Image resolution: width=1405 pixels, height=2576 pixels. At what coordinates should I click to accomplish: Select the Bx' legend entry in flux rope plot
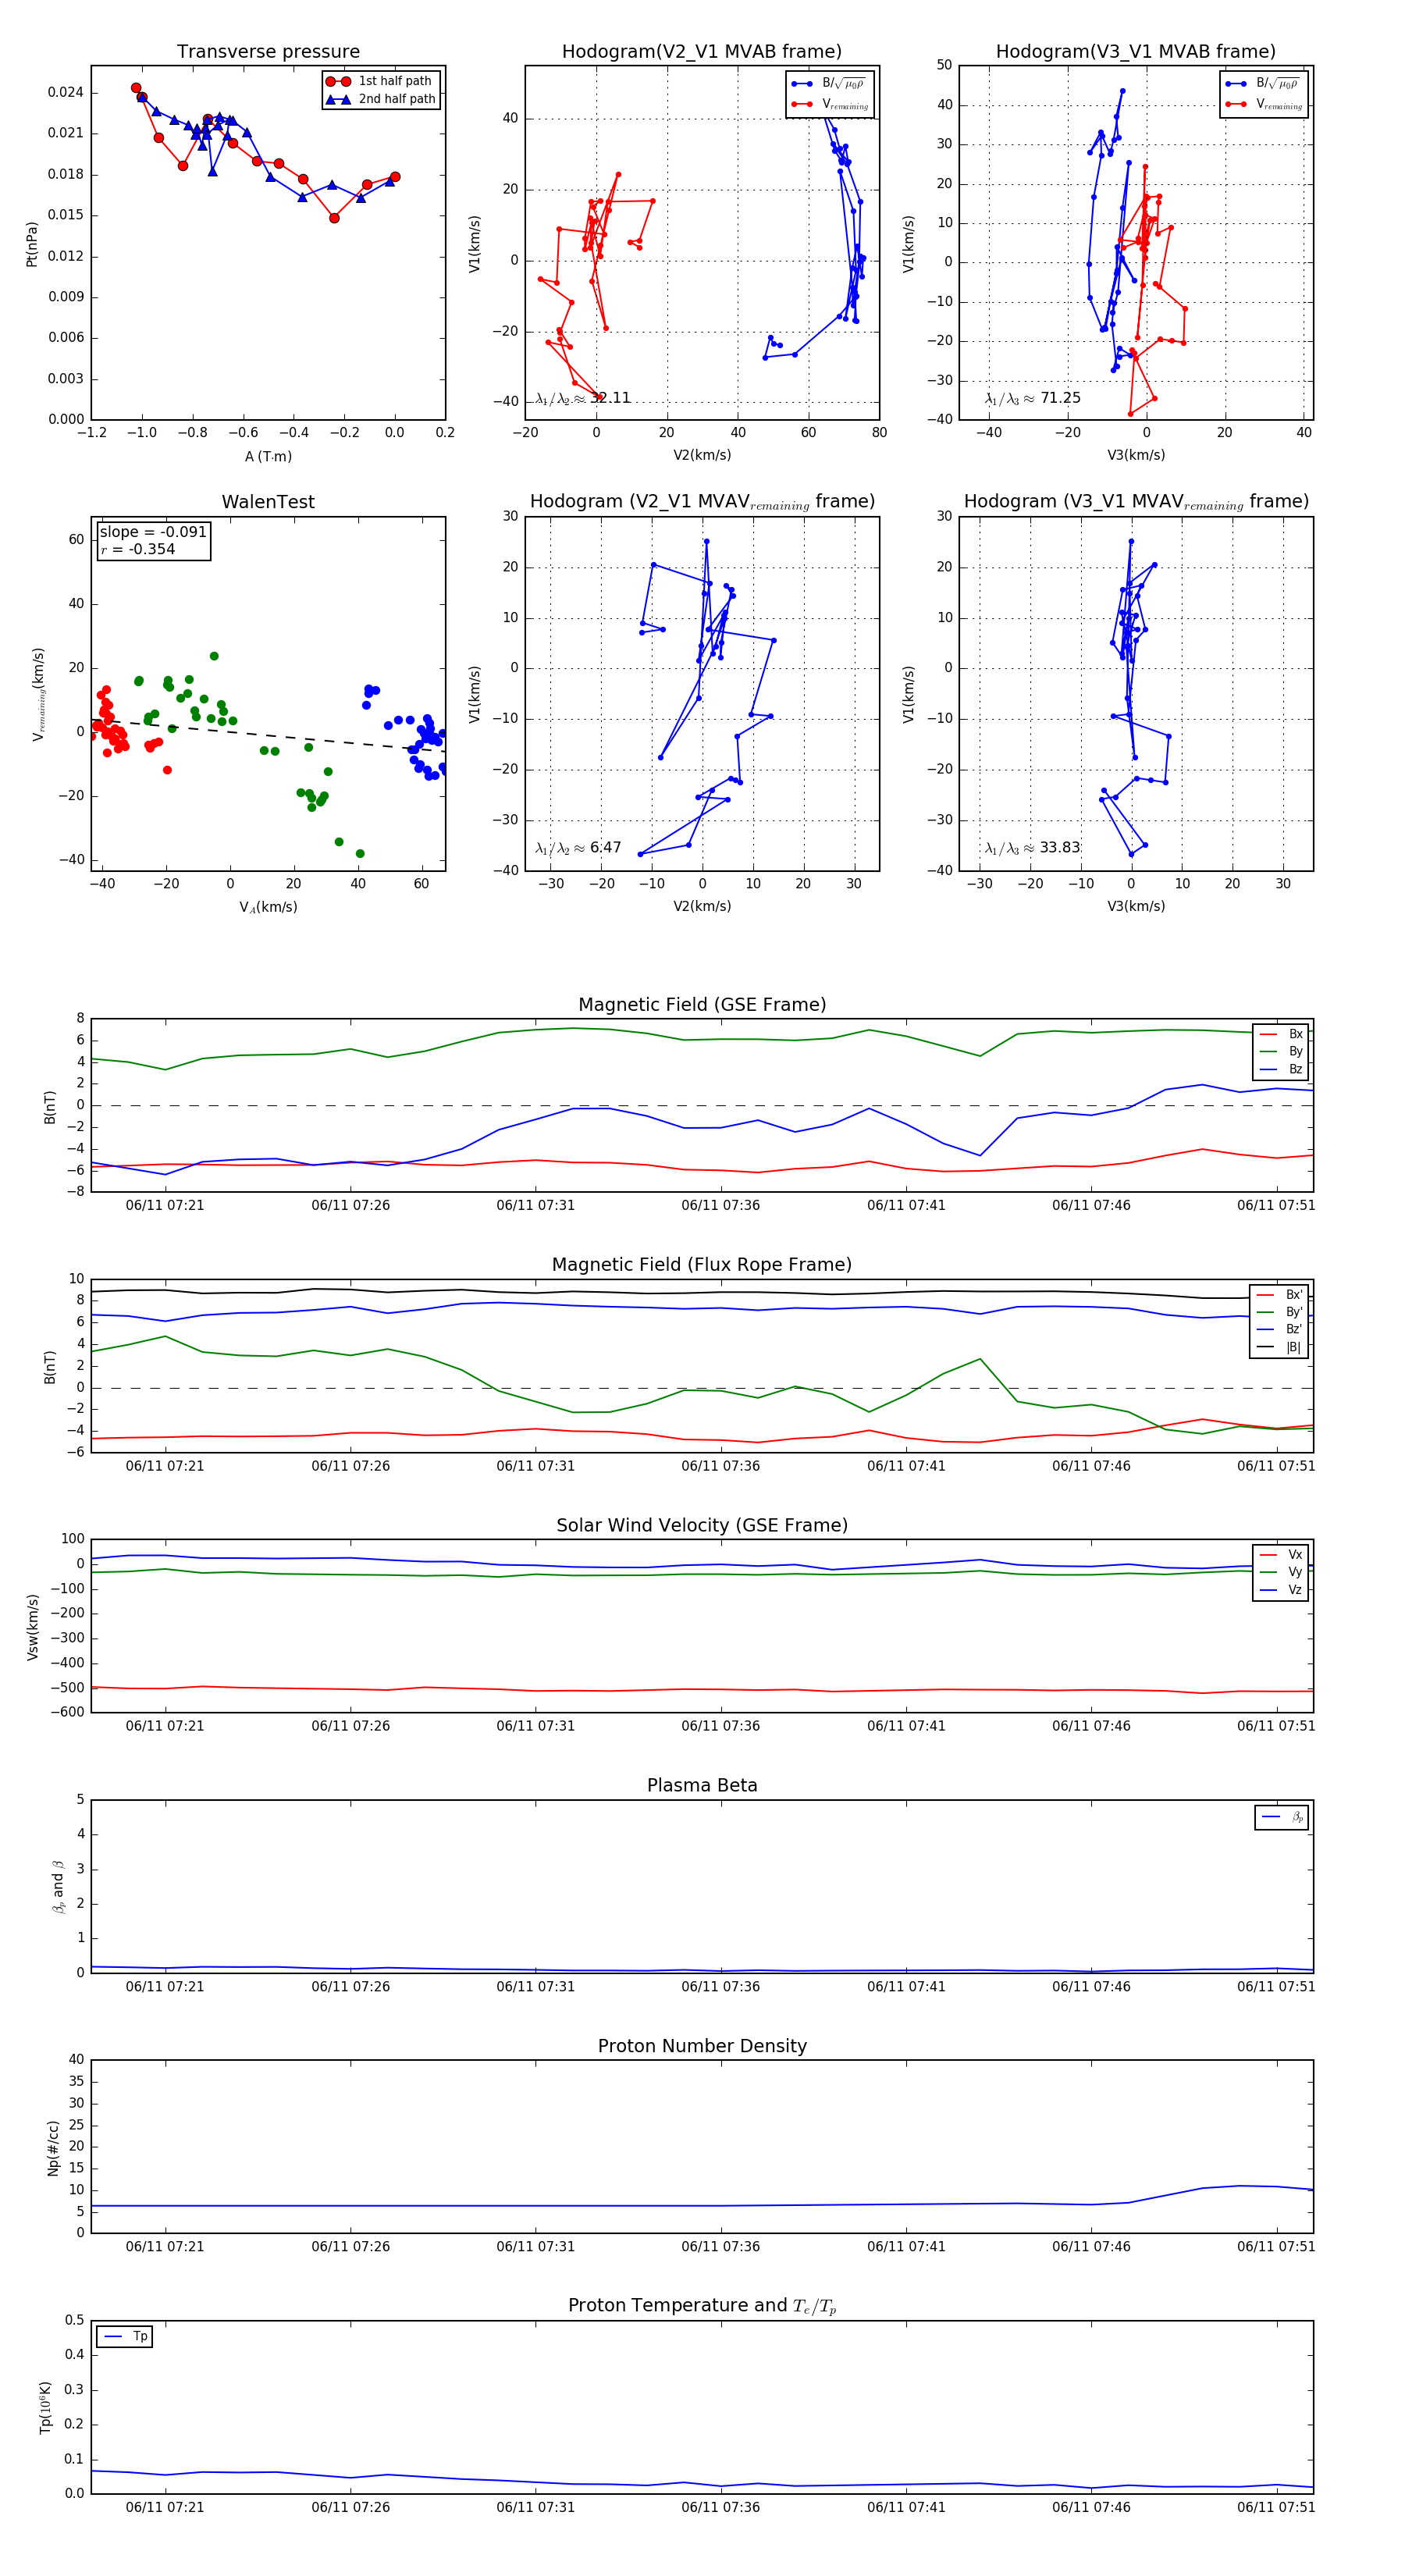1279,1294
